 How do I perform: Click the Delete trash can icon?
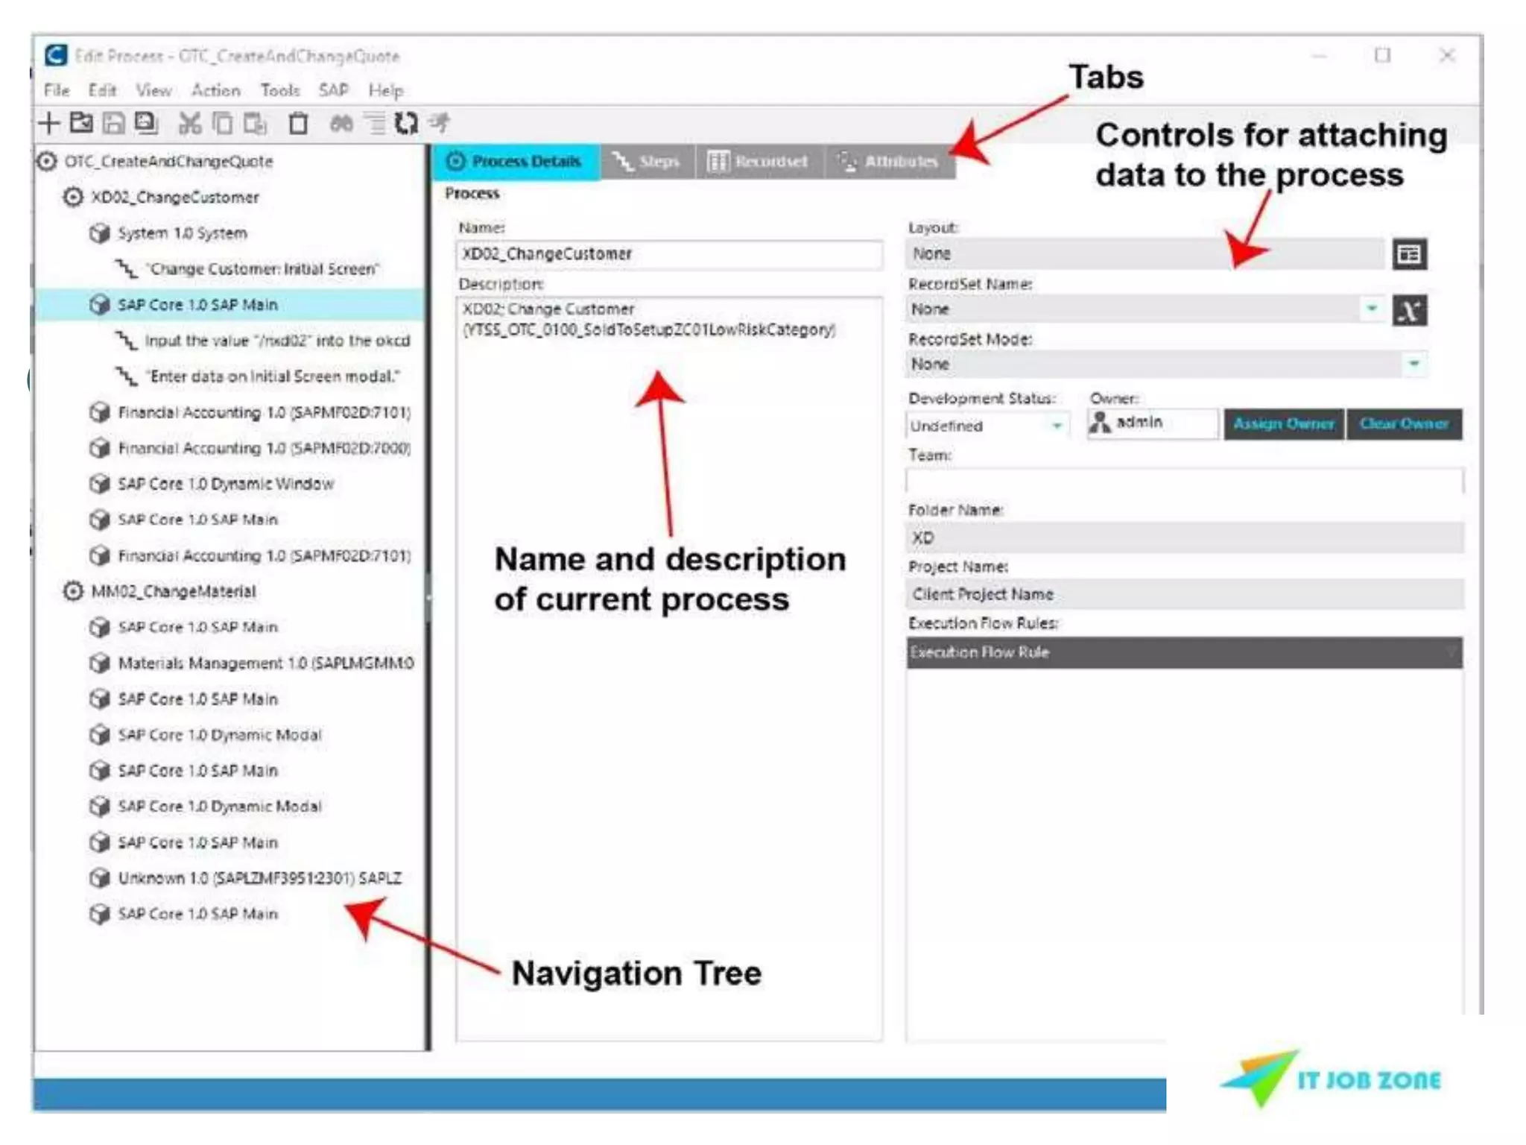pyautogui.click(x=298, y=123)
